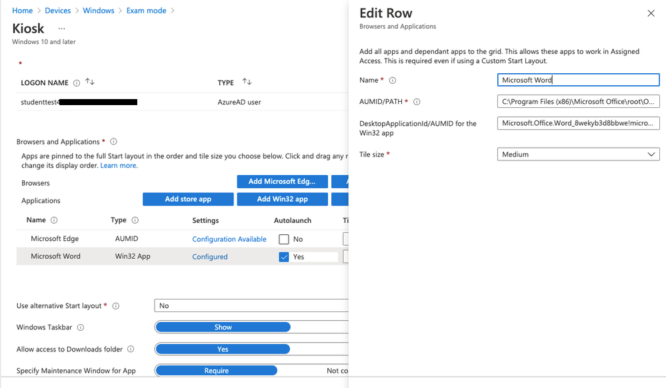Navigate to Windows breadcrumb
This screenshot has width=666, height=388.
click(x=99, y=11)
